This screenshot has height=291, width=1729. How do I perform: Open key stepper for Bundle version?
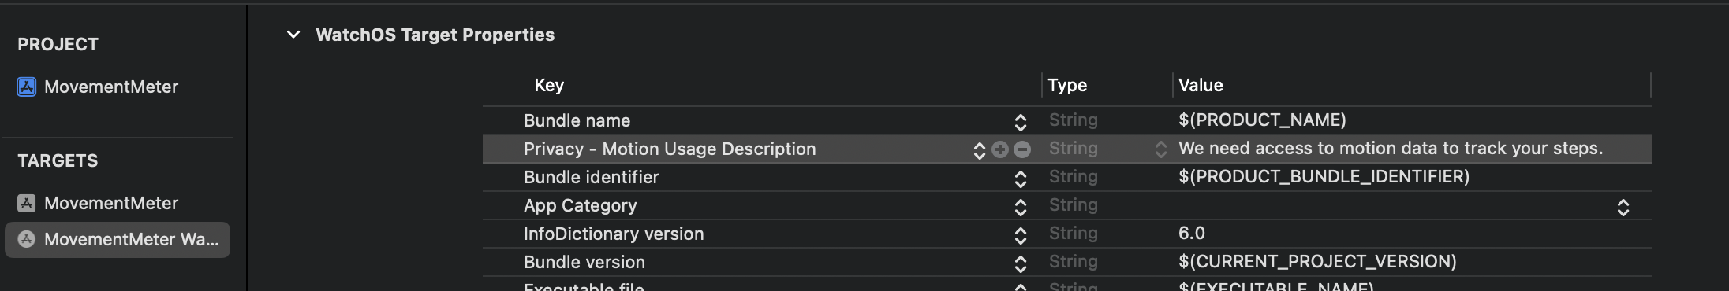click(1021, 263)
